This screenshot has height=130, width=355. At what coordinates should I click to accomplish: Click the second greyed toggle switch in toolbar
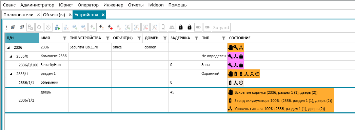click(x=207, y=27)
